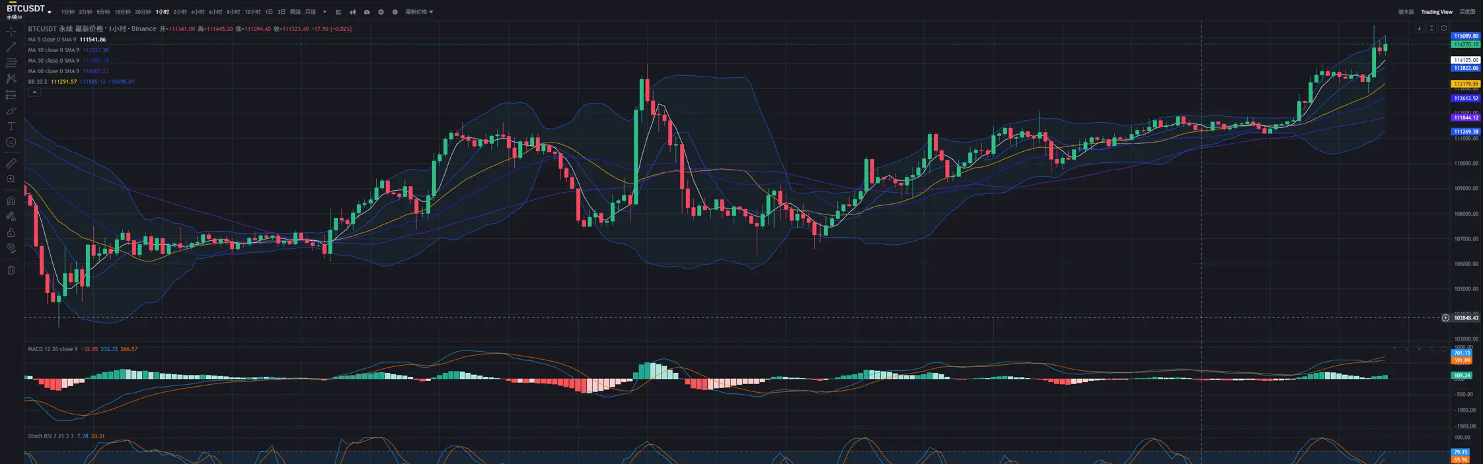Switch to 2小时 timeframe
This screenshot has width=1483, height=464.
(180, 12)
